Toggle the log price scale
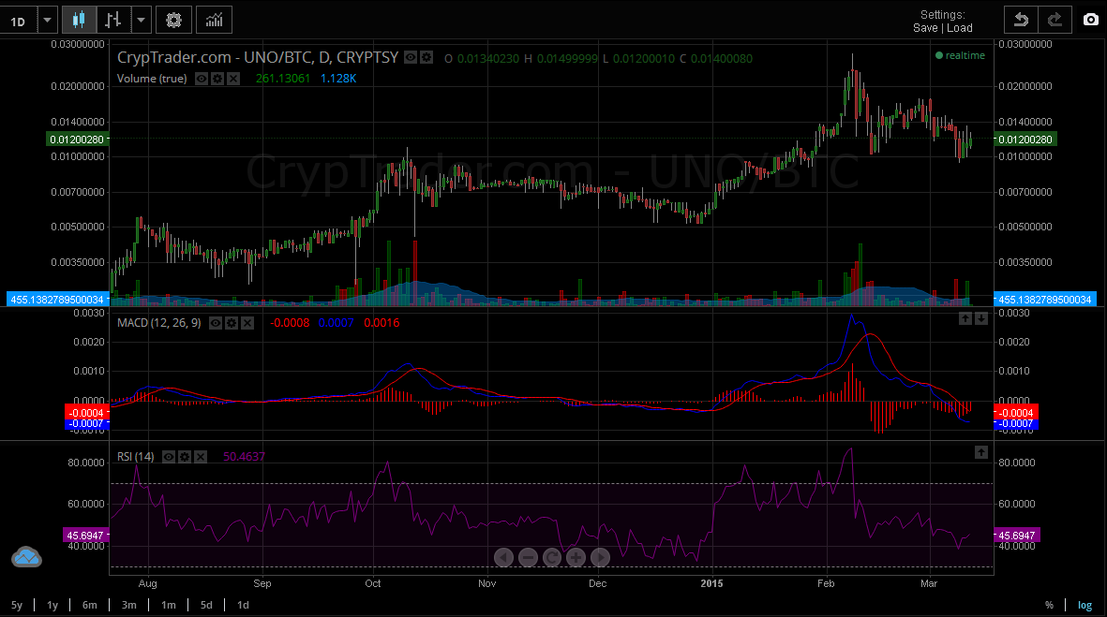The width and height of the screenshot is (1107, 617). [1085, 605]
